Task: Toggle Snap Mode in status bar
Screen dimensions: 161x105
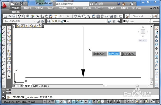Action: [x=49, y=102]
